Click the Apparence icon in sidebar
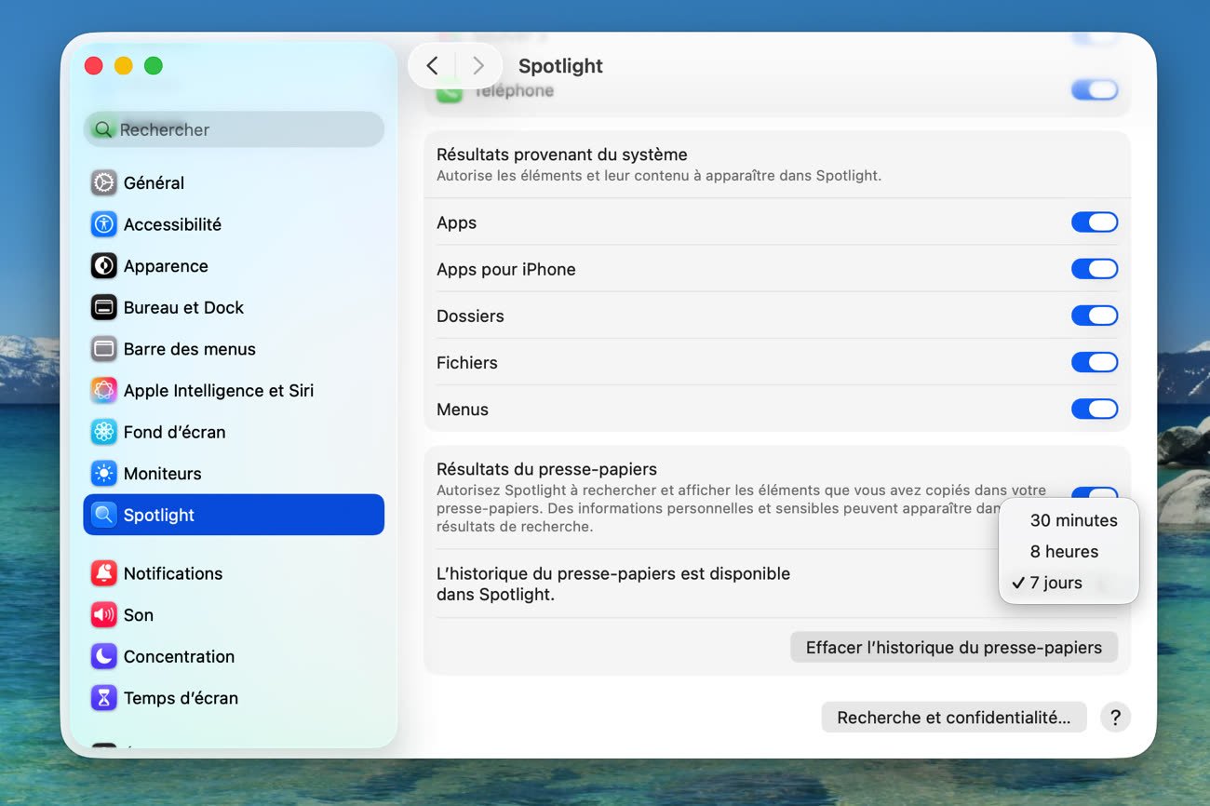This screenshot has width=1210, height=806. [103, 266]
